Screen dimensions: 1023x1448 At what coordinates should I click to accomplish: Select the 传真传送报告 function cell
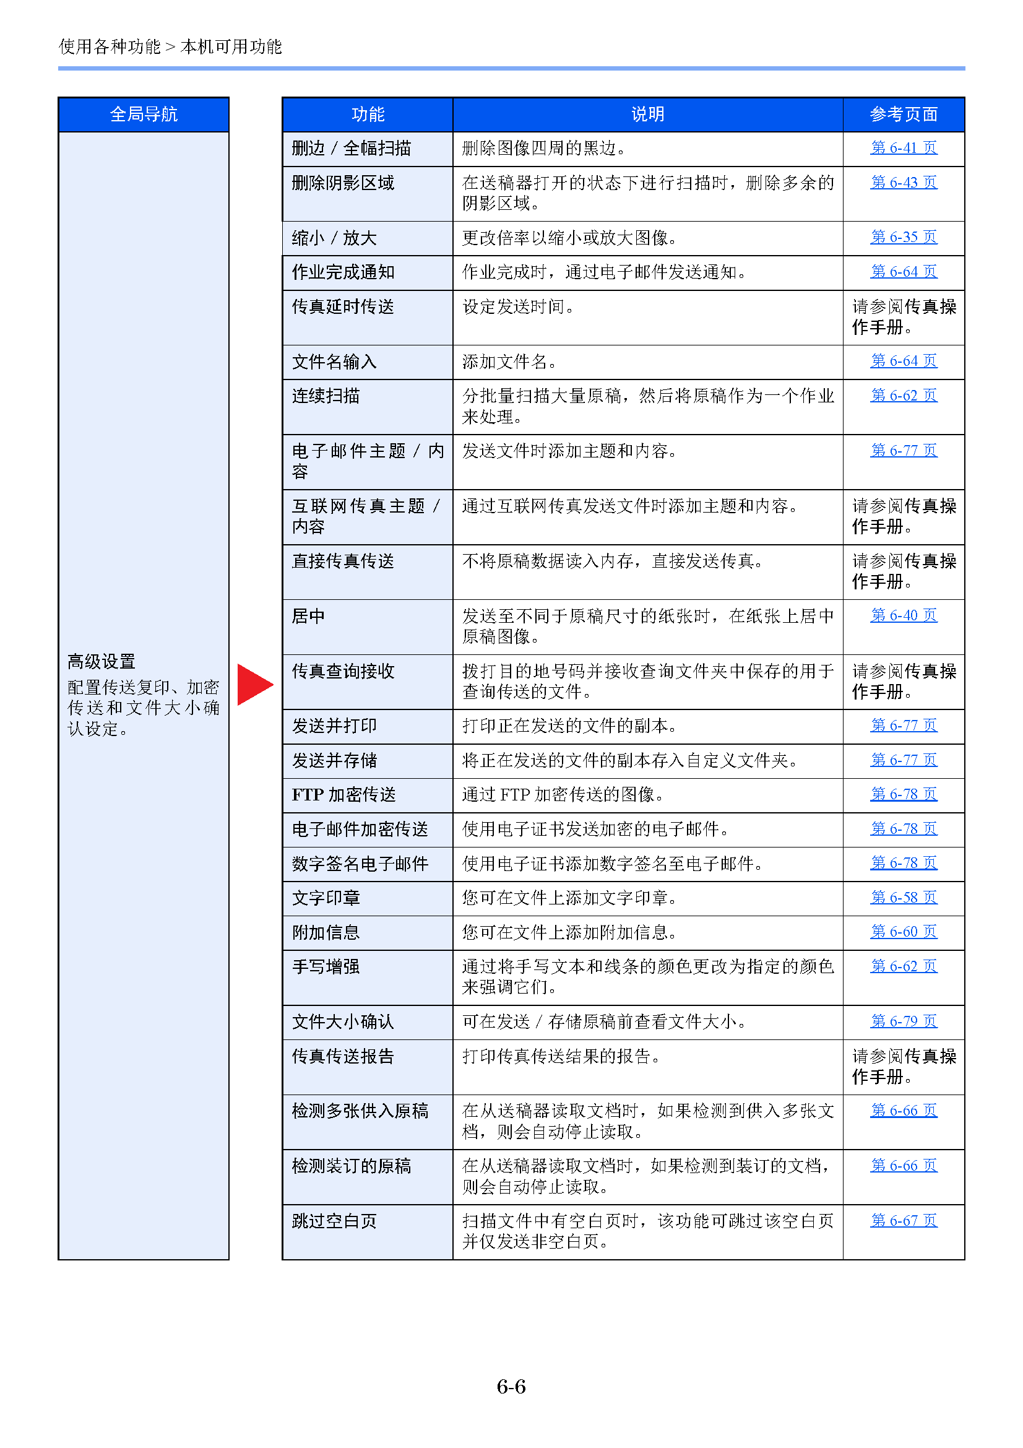(368, 1067)
